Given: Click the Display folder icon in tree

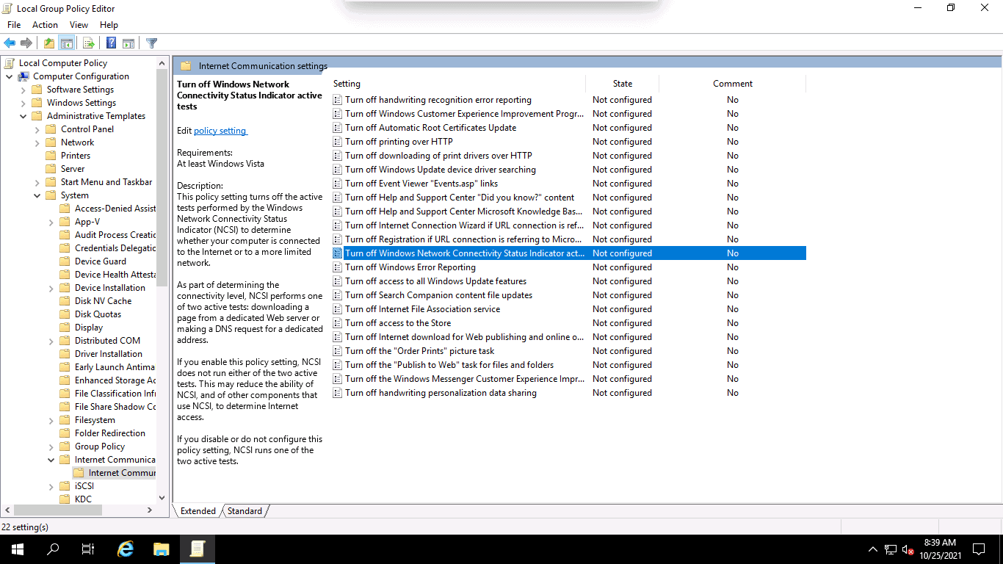Looking at the screenshot, I should (65, 328).
